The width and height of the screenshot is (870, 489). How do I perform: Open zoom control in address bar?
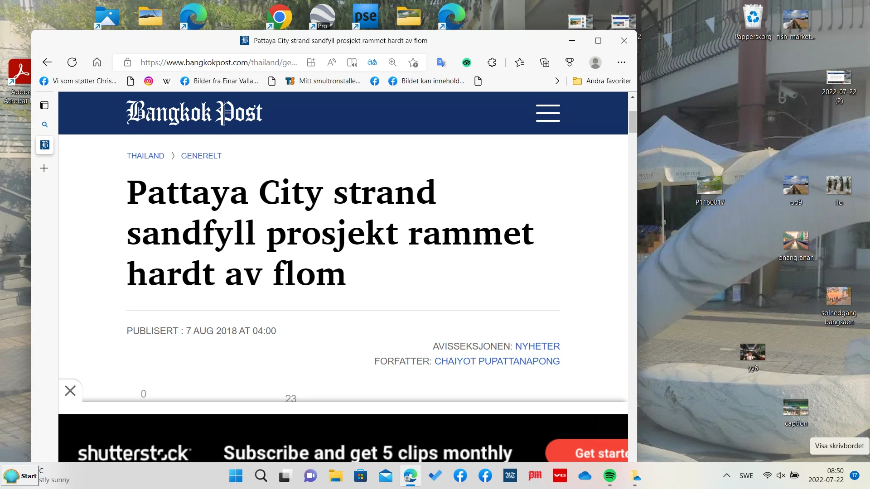tap(392, 62)
